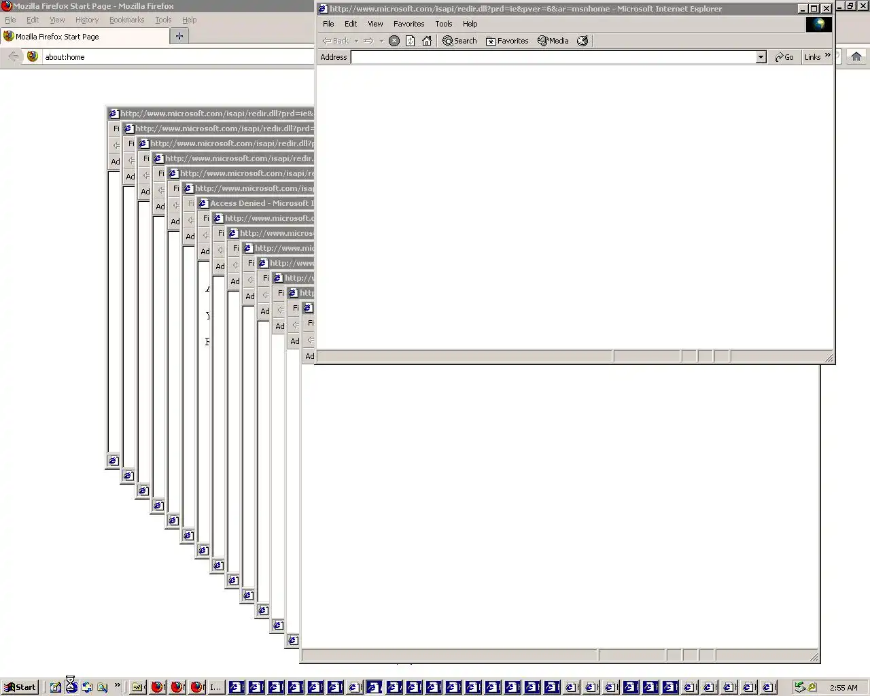Image resolution: width=870 pixels, height=696 pixels.
Task: Open the Address bar dropdown list
Action: point(761,57)
